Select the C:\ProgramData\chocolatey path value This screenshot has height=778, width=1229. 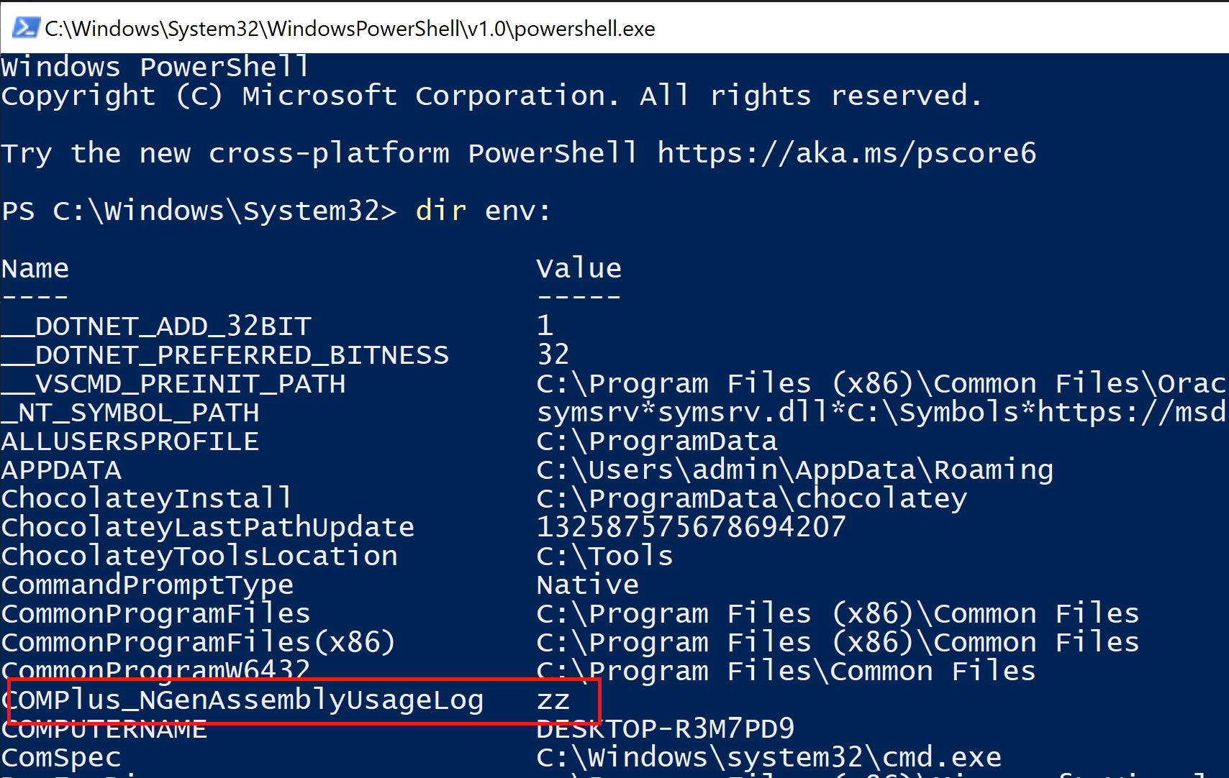(x=750, y=498)
